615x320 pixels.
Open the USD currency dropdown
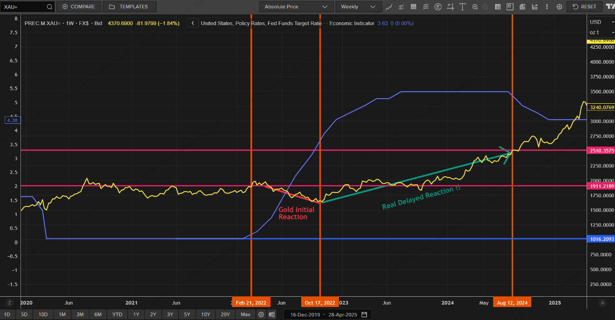601,22
